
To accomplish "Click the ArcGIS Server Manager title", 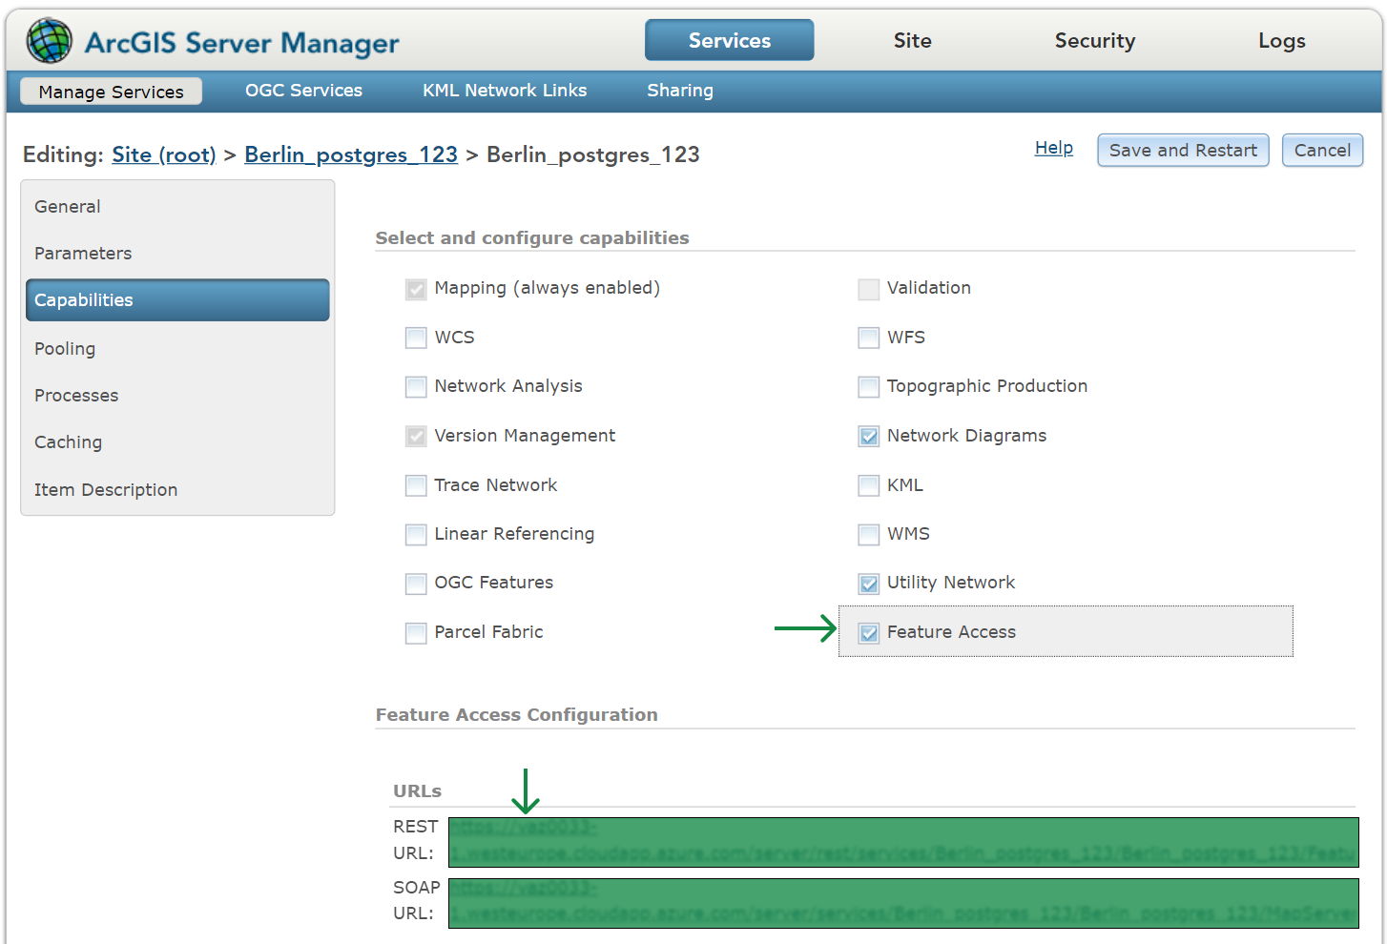I will coord(242,43).
